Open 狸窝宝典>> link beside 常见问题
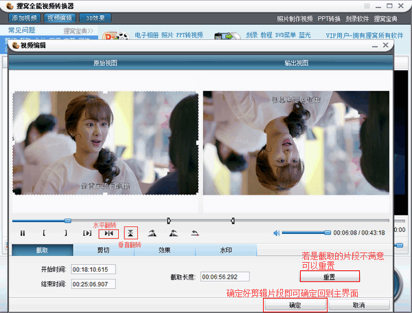412x313 pixels. point(78,31)
